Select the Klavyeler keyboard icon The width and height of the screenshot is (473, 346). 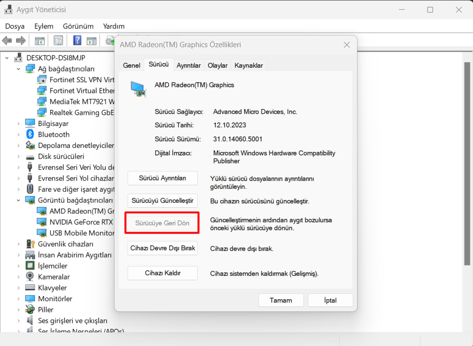click(30, 288)
